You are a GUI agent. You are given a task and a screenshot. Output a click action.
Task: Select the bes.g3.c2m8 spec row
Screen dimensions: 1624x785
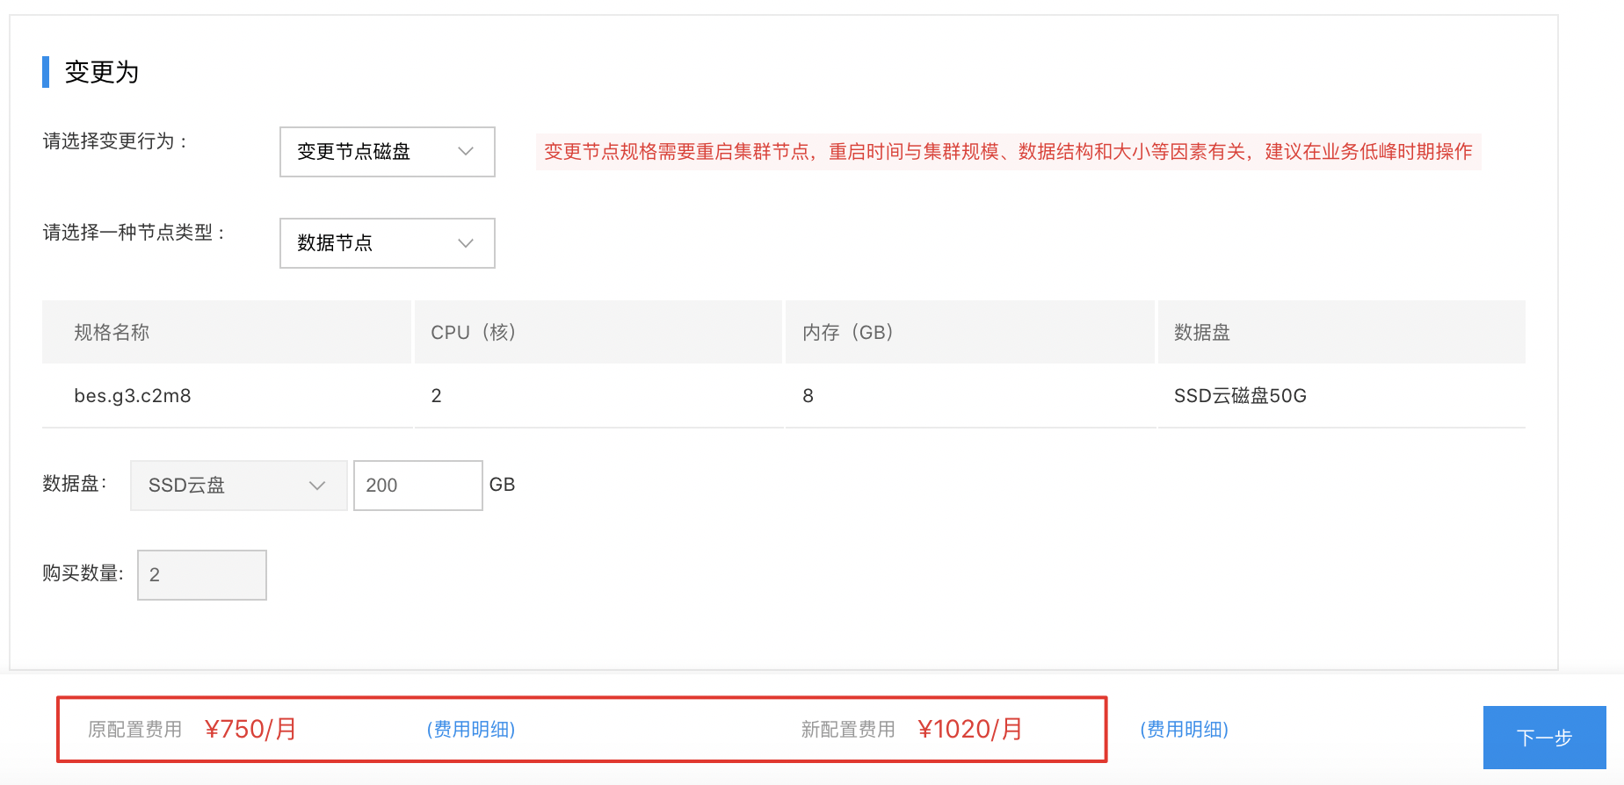coord(133,396)
